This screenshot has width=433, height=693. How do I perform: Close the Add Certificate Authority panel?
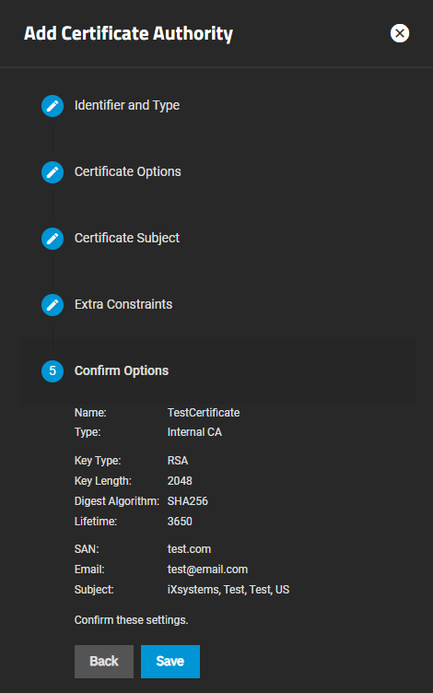coord(400,33)
